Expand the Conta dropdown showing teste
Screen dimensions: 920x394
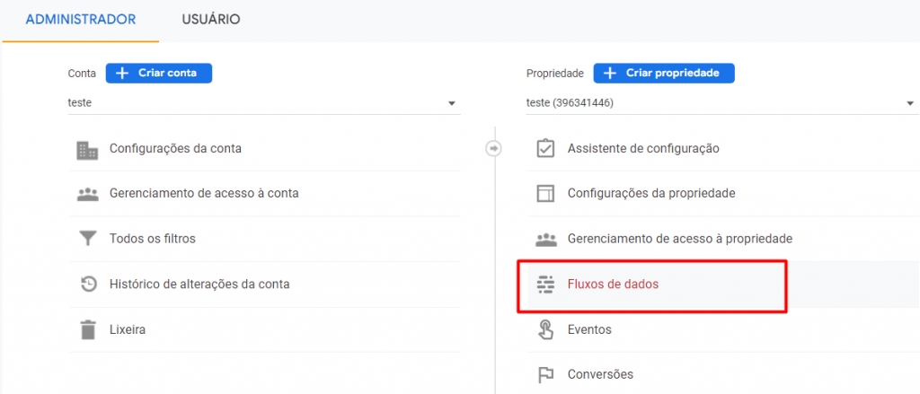[264, 103]
